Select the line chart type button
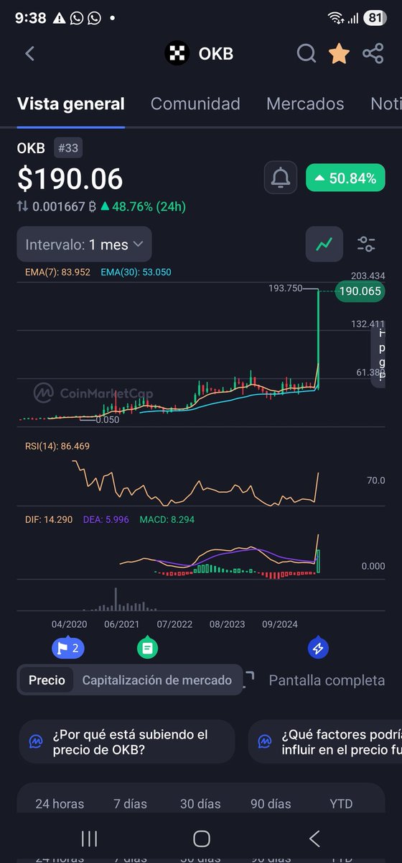The height and width of the screenshot is (863, 402). click(324, 245)
